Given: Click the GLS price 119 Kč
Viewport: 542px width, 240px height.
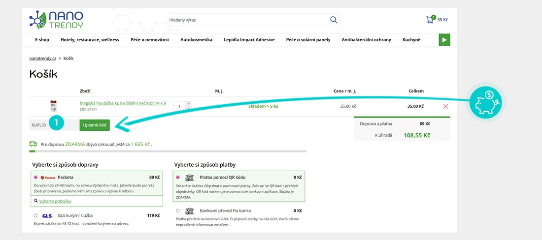Looking at the screenshot, I should 153,215.
